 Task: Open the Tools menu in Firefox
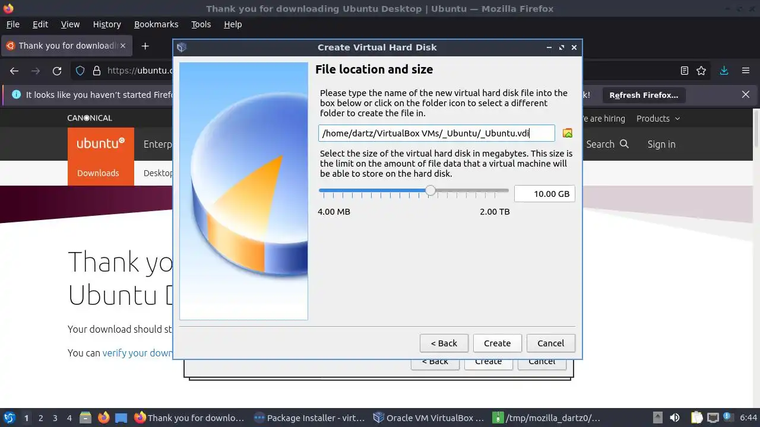[x=201, y=24]
